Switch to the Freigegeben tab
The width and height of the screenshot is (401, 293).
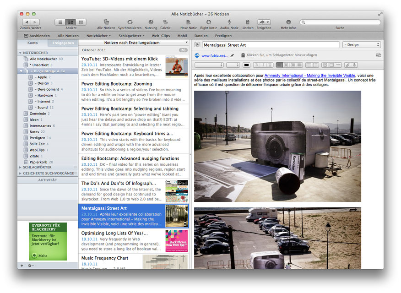(x=63, y=43)
